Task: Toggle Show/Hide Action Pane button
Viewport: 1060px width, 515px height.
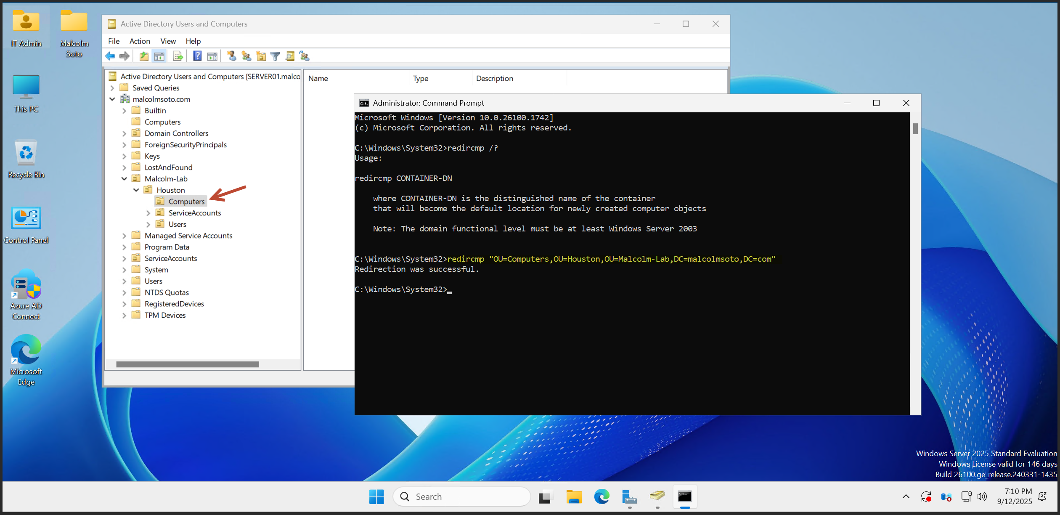Action: pos(212,56)
